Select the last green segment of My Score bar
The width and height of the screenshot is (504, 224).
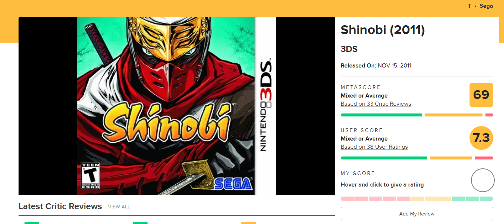coord(486,199)
